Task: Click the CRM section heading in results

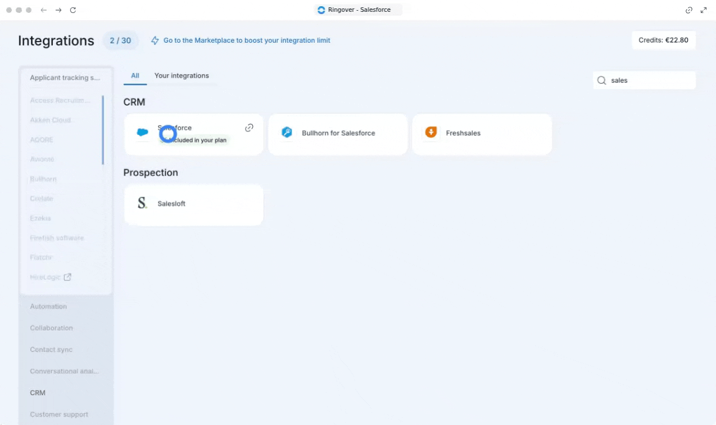Action: click(134, 102)
